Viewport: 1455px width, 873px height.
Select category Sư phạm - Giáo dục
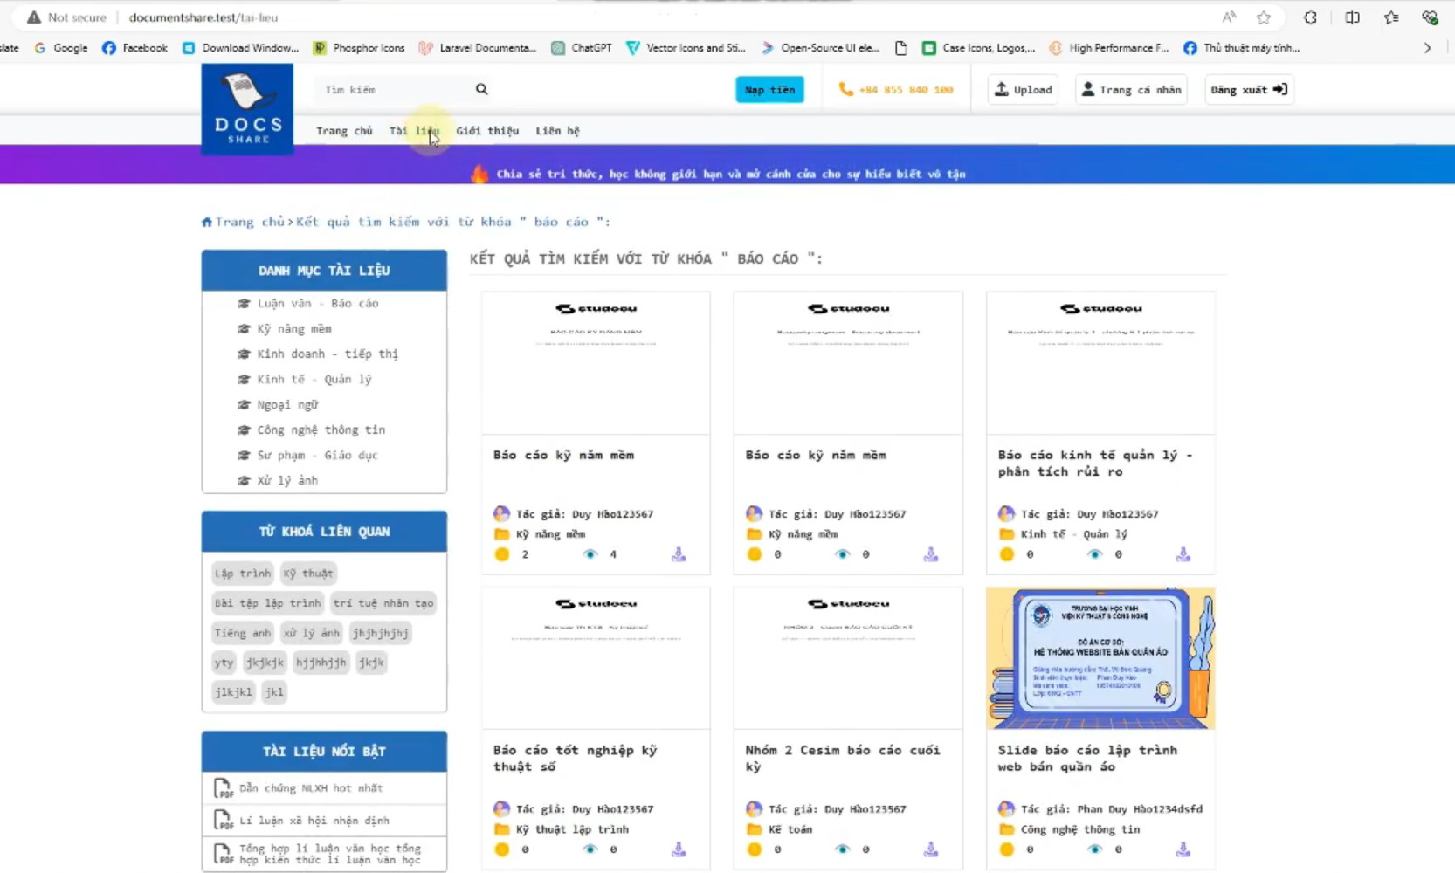(x=317, y=456)
